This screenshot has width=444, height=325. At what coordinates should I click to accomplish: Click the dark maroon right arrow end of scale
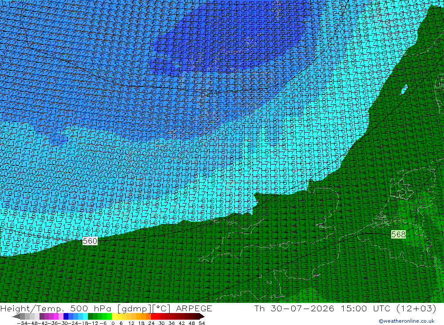[x=202, y=316]
